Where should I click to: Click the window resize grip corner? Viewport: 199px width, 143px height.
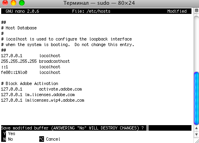(197, 141)
